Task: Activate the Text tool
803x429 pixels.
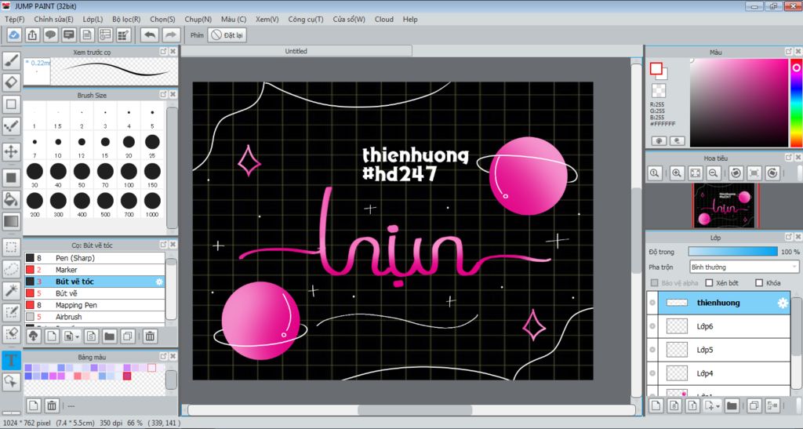Action: (x=11, y=360)
